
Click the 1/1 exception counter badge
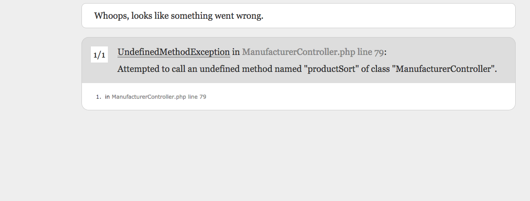(99, 55)
